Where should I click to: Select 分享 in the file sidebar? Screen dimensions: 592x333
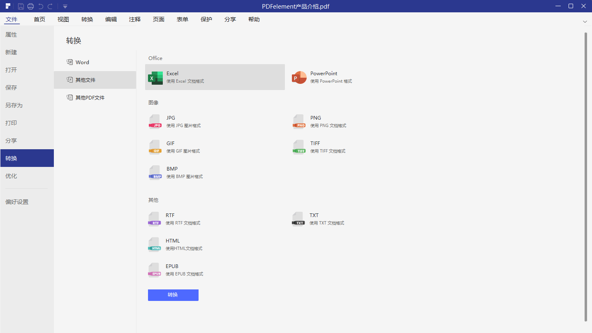pyautogui.click(x=27, y=141)
